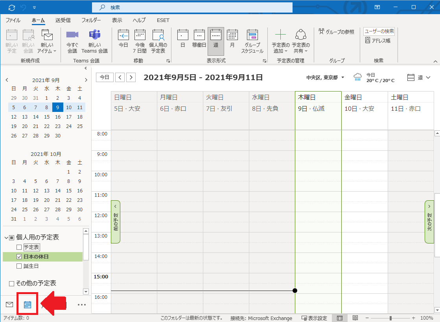Open 個人用の予定表 personal calendar icon
The height and width of the screenshot is (322, 440).
tap(158, 41)
